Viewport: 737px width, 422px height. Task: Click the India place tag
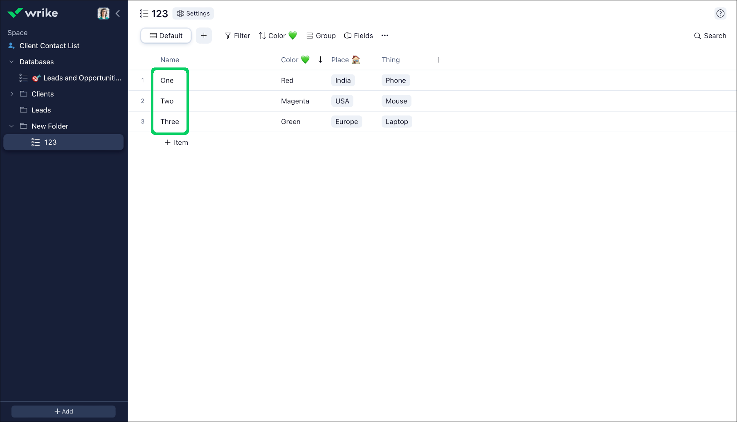click(343, 81)
